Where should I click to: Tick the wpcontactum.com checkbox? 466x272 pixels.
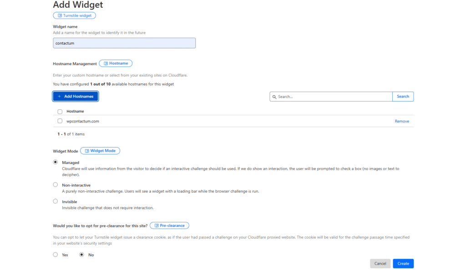60,121
